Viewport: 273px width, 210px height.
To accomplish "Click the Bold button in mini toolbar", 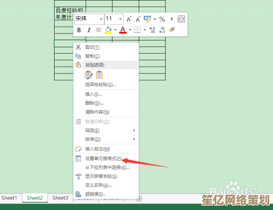I will pos(79,30).
